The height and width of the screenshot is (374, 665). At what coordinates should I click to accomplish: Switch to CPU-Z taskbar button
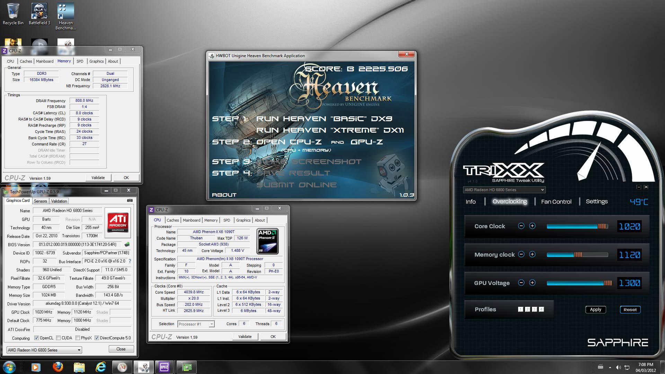tap(164, 367)
